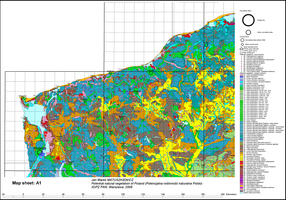
Task: Click the 68 Ammophiletea swatch
Action: 242,189
